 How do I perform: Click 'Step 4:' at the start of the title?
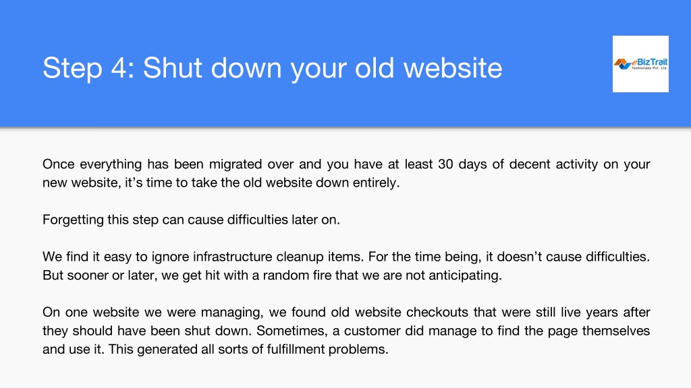pos(88,68)
